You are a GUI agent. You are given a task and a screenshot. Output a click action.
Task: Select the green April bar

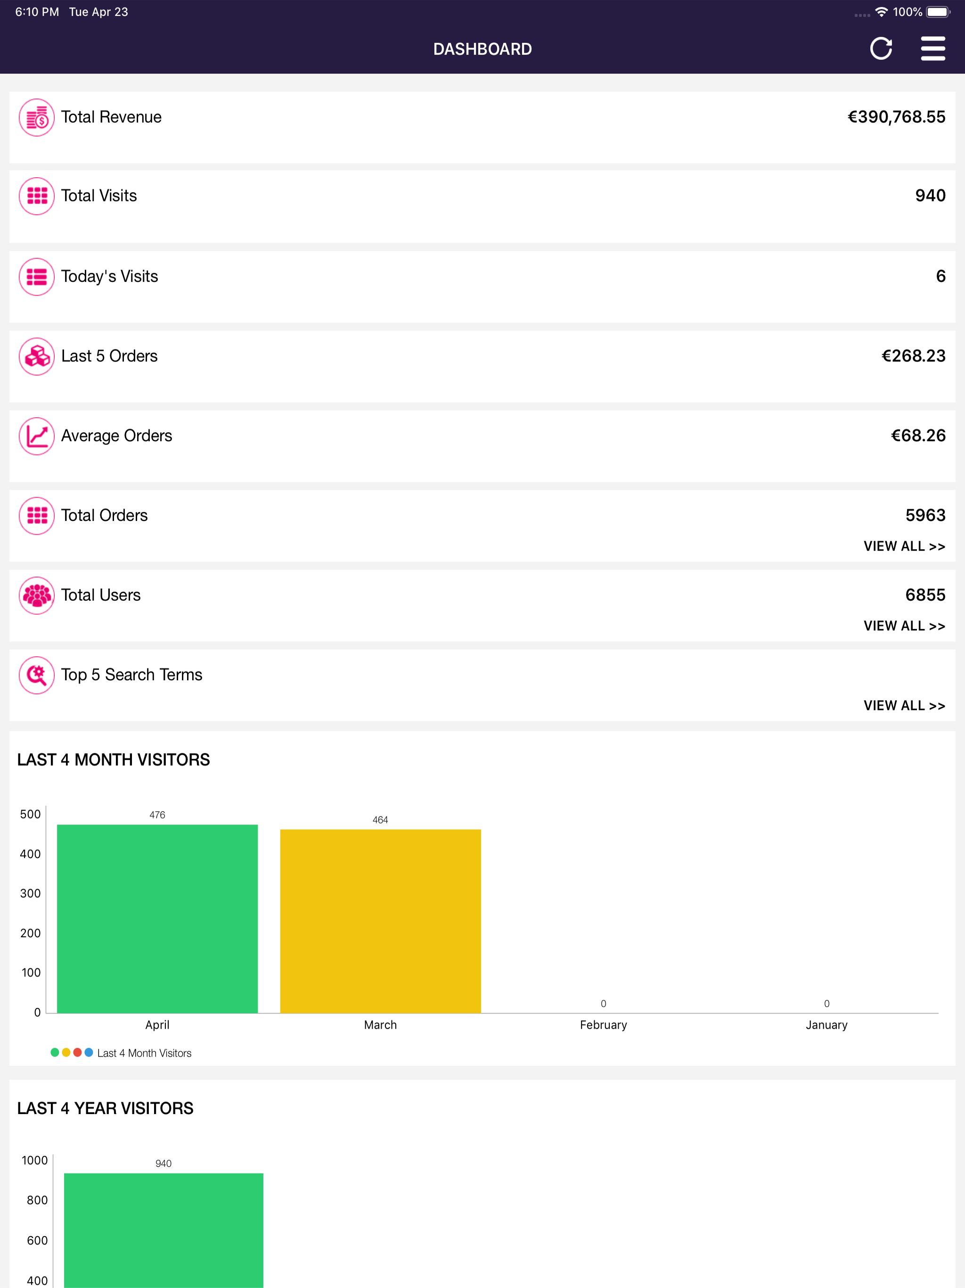pos(157,919)
